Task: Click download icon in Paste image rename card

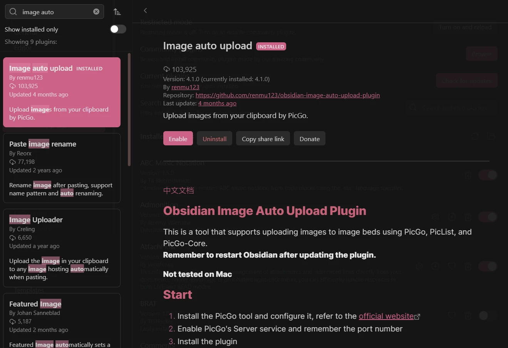Action: pyautogui.click(x=13, y=162)
